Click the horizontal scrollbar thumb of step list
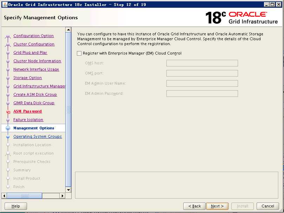Image resolution: width=284 pixels, height=213 pixels. (25, 196)
